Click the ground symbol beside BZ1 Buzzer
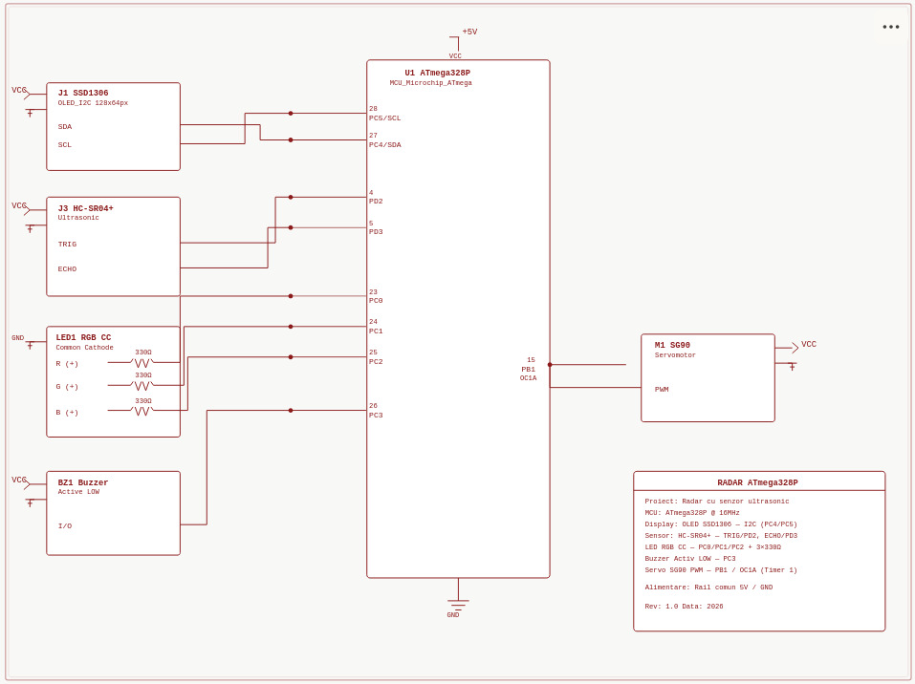915x684 pixels. pos(30,502)
